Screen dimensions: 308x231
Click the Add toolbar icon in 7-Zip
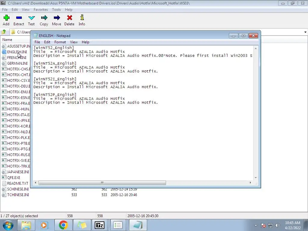(x=6, y=18)
